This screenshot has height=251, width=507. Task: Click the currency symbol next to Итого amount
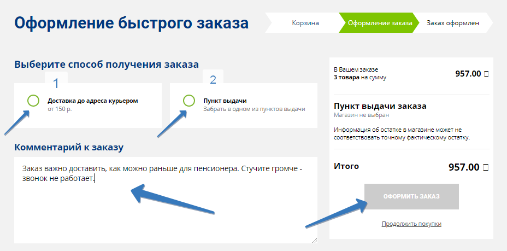tap(486, 167)
